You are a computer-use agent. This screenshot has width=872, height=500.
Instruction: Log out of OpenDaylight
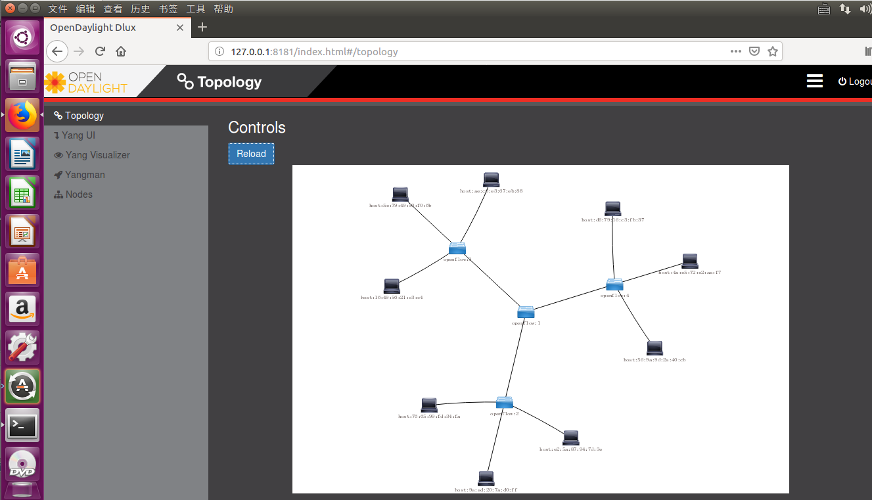pyautogui.click(x=855, y=81)
